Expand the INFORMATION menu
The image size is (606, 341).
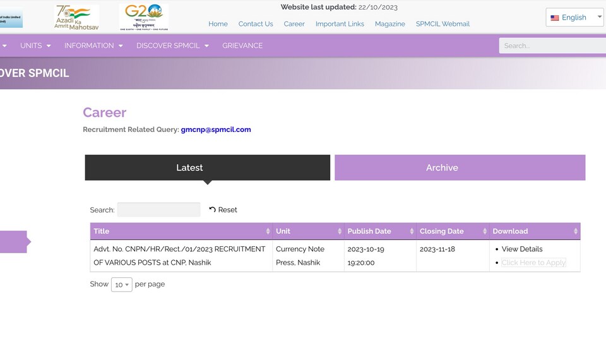pos(93,45)
